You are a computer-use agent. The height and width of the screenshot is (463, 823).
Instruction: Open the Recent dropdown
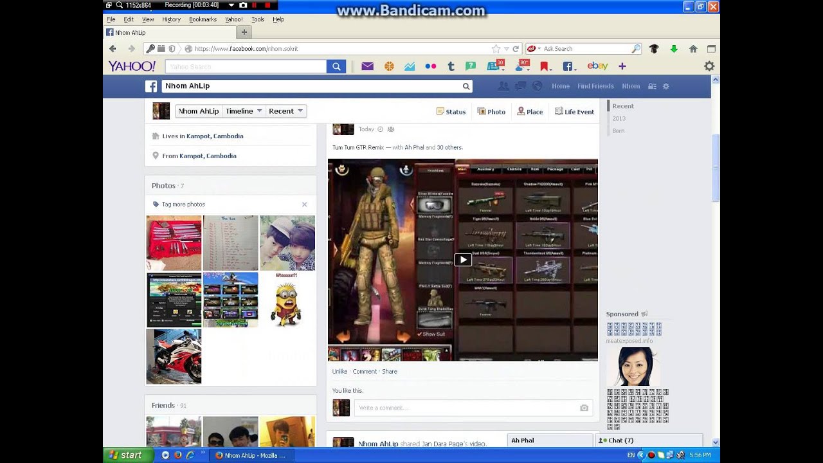tap(286, 111)
